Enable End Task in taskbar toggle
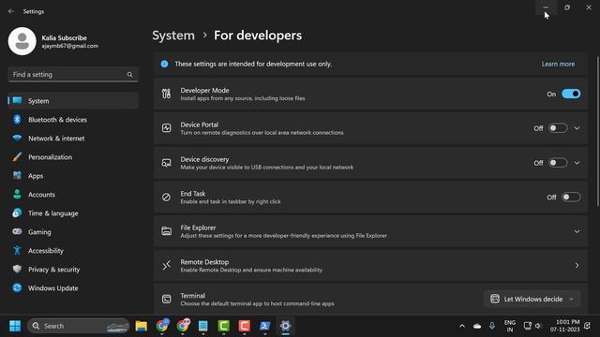This screenshot has height=337, width=600. (x=571, y=198)
